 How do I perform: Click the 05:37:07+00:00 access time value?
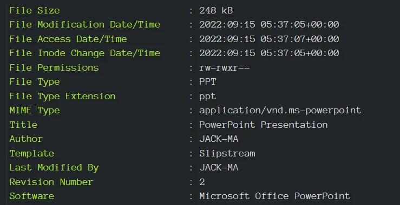click(x=300, y=39)
